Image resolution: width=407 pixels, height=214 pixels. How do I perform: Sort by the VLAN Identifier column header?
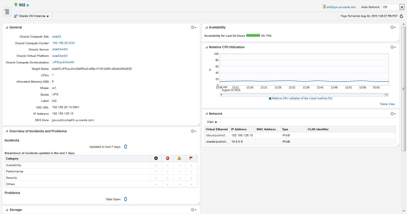pyautogui.click(x=350, y=129)
